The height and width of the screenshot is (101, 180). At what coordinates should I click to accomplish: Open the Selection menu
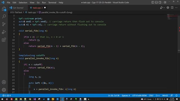pyautogui.click(x=23, y=3)
